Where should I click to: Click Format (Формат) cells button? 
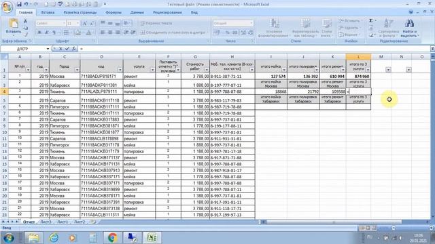[349, 35]
